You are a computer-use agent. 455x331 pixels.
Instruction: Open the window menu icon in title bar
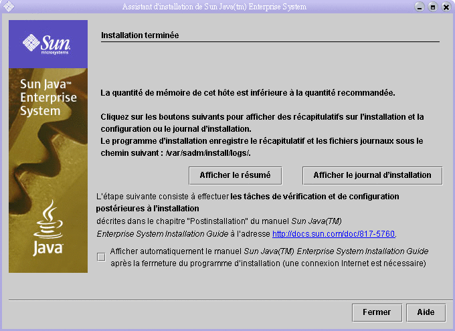9,7
